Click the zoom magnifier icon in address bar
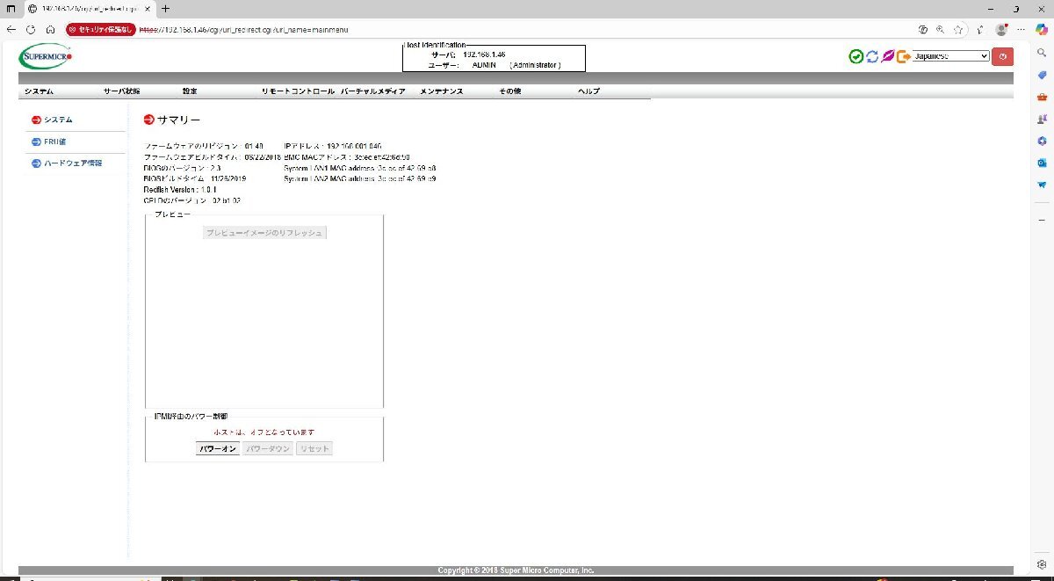The width and height of the screenshot is (1054, 581). (941, 29)
